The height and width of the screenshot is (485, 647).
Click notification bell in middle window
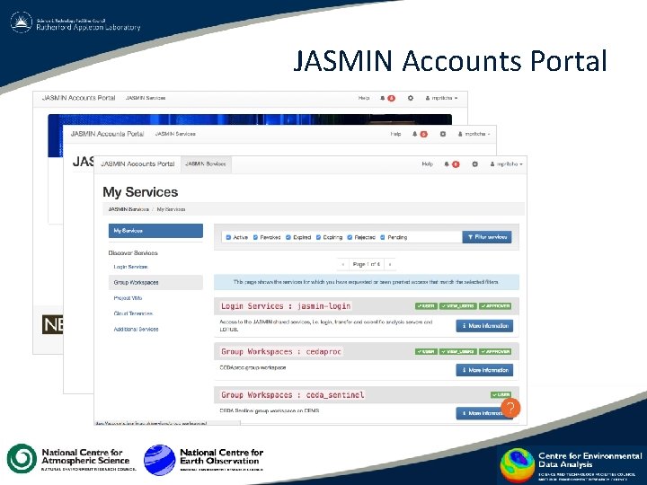pyautogui.click(x=414, y=134)
